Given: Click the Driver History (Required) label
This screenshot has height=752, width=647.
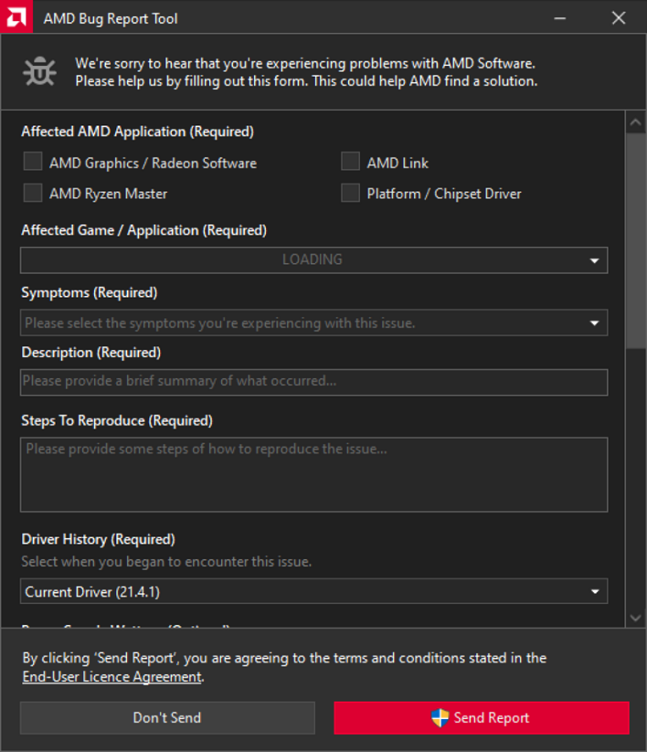Looking at the screenshot, I should 99,539.
